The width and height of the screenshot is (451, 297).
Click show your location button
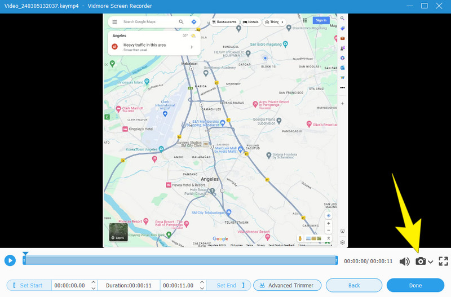(329, 215)
